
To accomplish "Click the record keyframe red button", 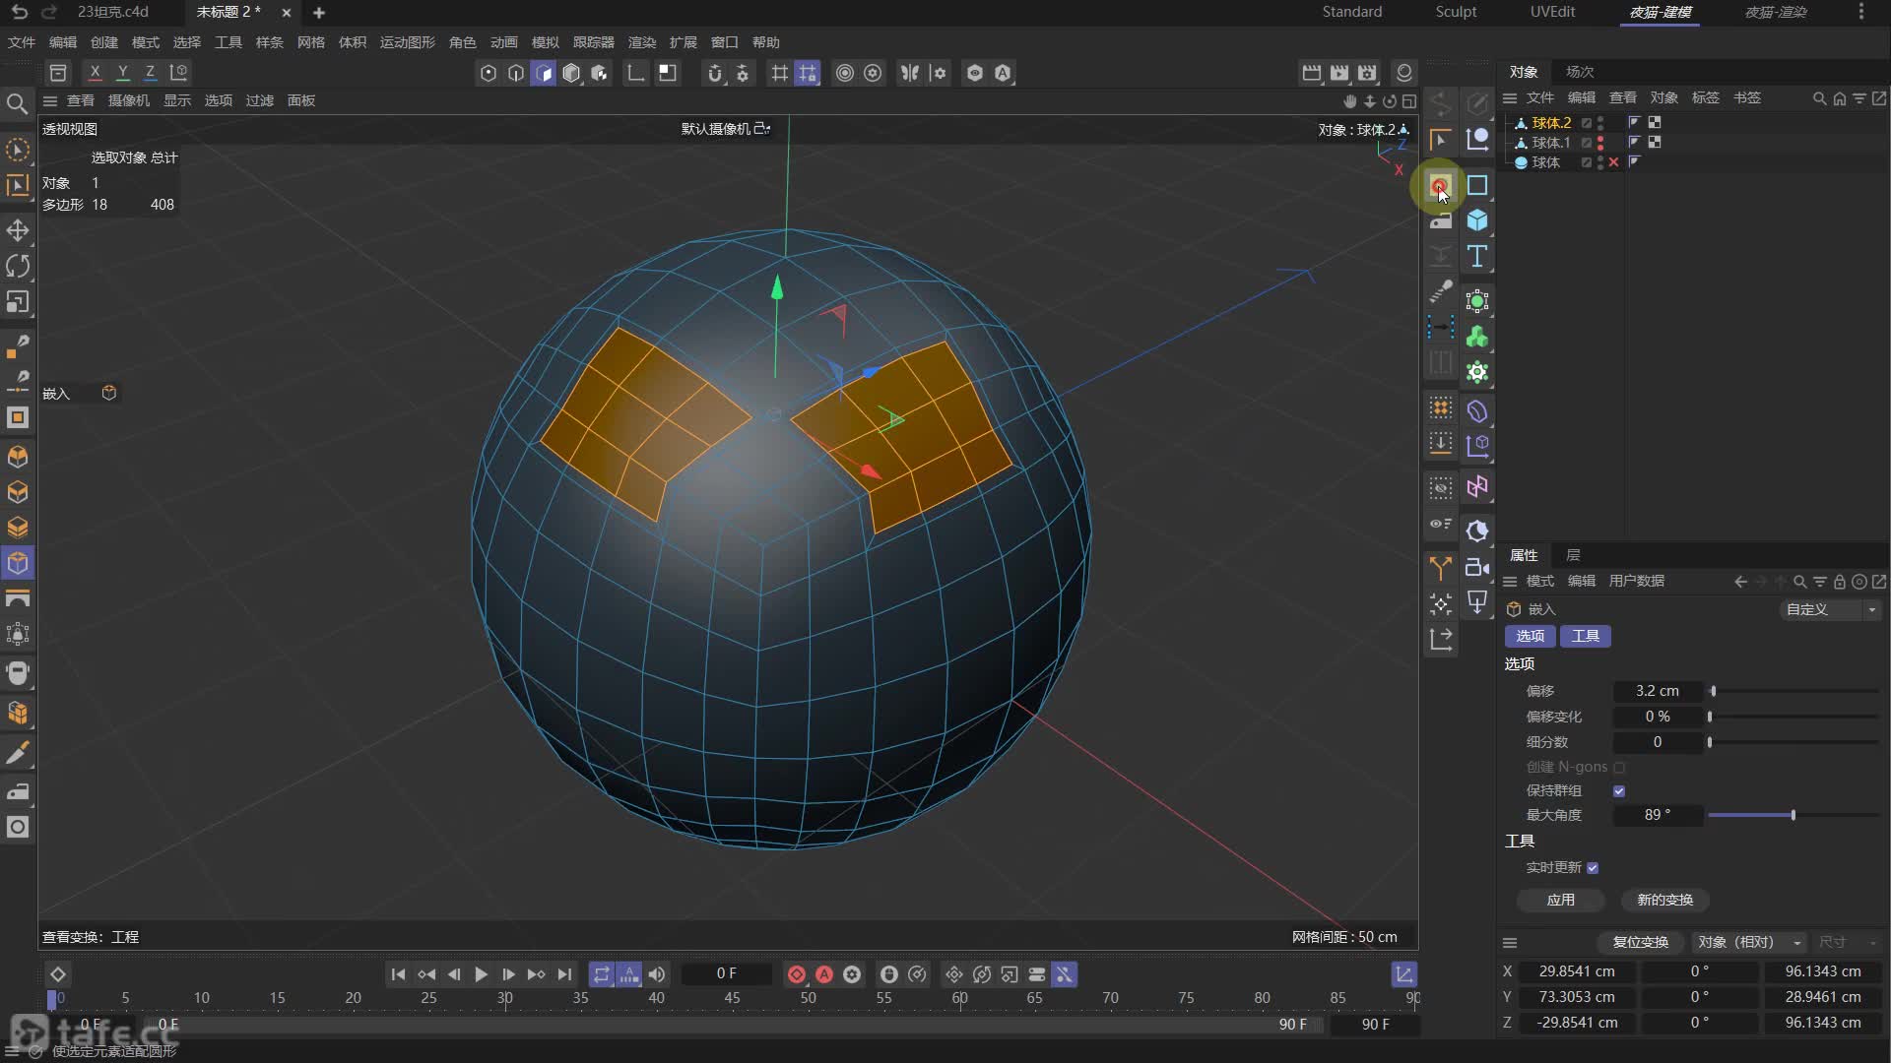I will pyautogui.click(x=797, y=974).
